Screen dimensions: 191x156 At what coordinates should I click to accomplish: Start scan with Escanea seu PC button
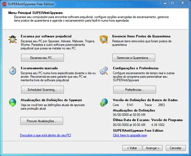pyautogui.click(x=42, y=58)
